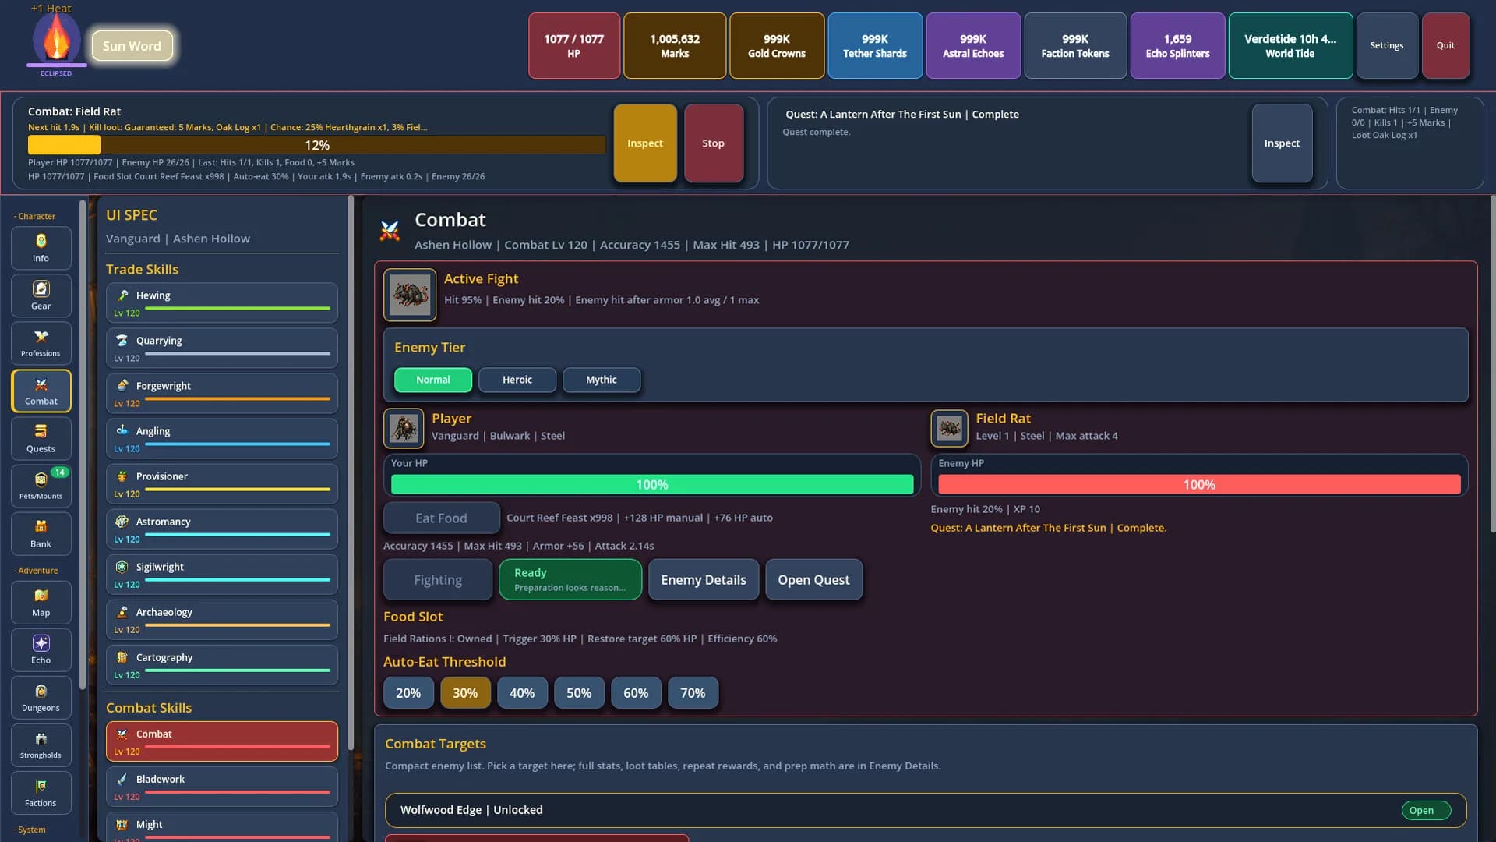Select the Angling trade skill
Image resolution: width=1496 pixels, height=842 pixels.
click(x=222, y=438)
